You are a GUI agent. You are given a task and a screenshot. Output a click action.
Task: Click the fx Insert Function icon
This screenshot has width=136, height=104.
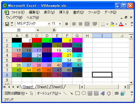pyautogui.click(x=54, y=30)
